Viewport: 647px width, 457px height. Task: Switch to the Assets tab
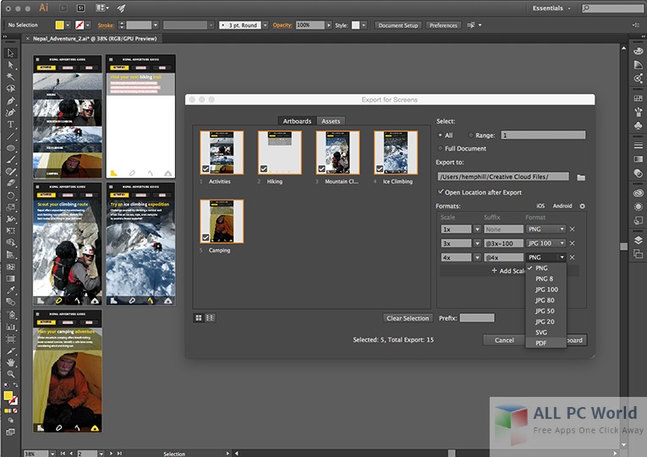pyautogui.click(x=331, y=121)
